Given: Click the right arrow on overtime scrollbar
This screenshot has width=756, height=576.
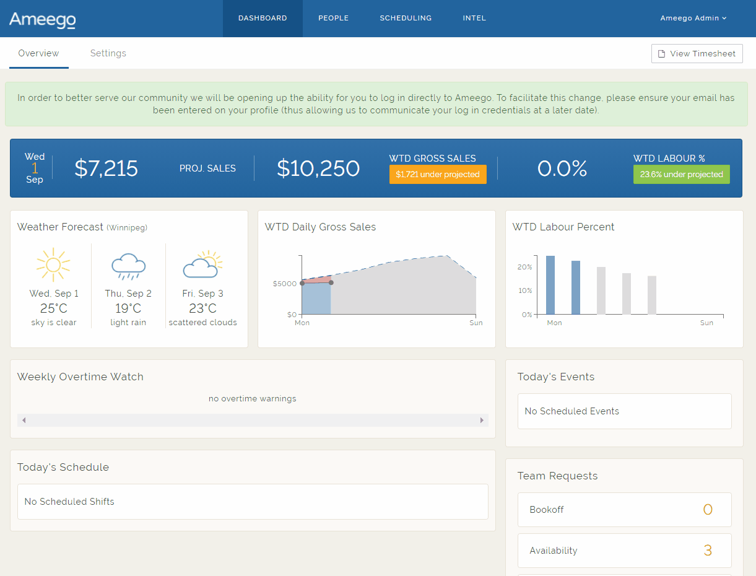Looking at the screenshot, I should 482,421.
